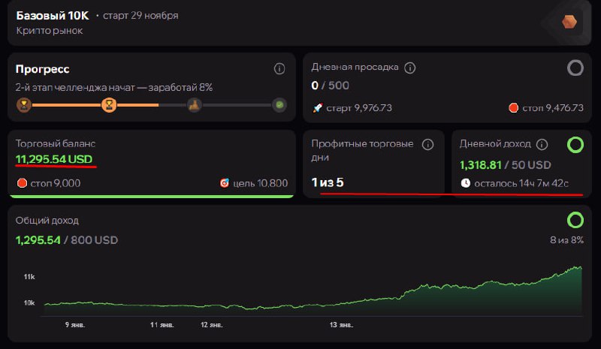Click green status ring in Дневной доход
Screen dimensions: 601x349
[x=575, y=144]
